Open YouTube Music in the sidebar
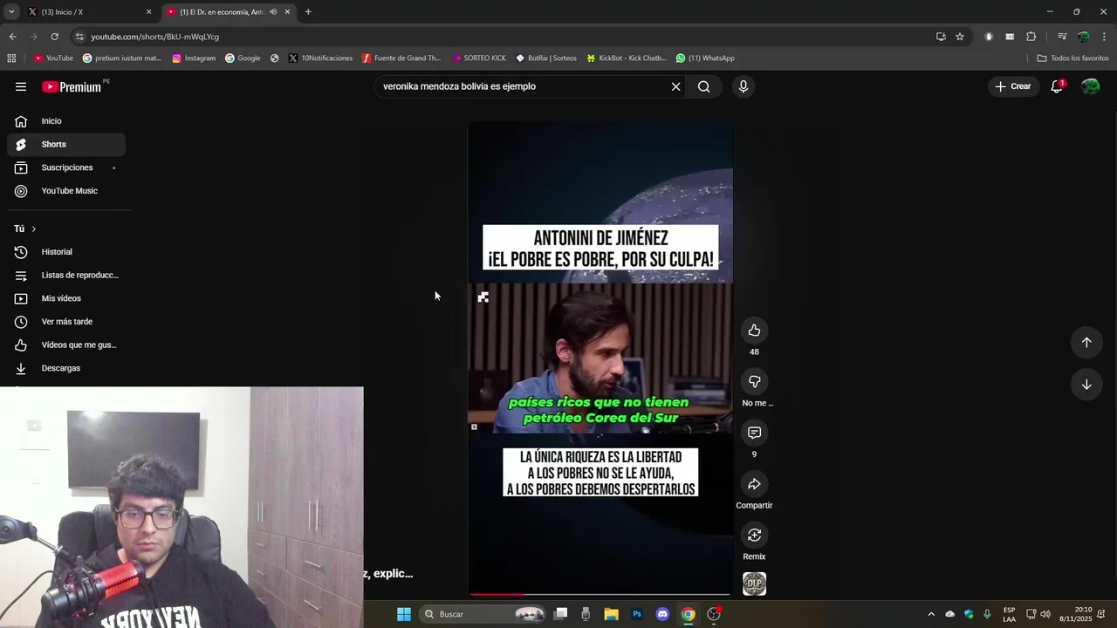Screen dimensions: 1117x628 (x=66, y=191)
